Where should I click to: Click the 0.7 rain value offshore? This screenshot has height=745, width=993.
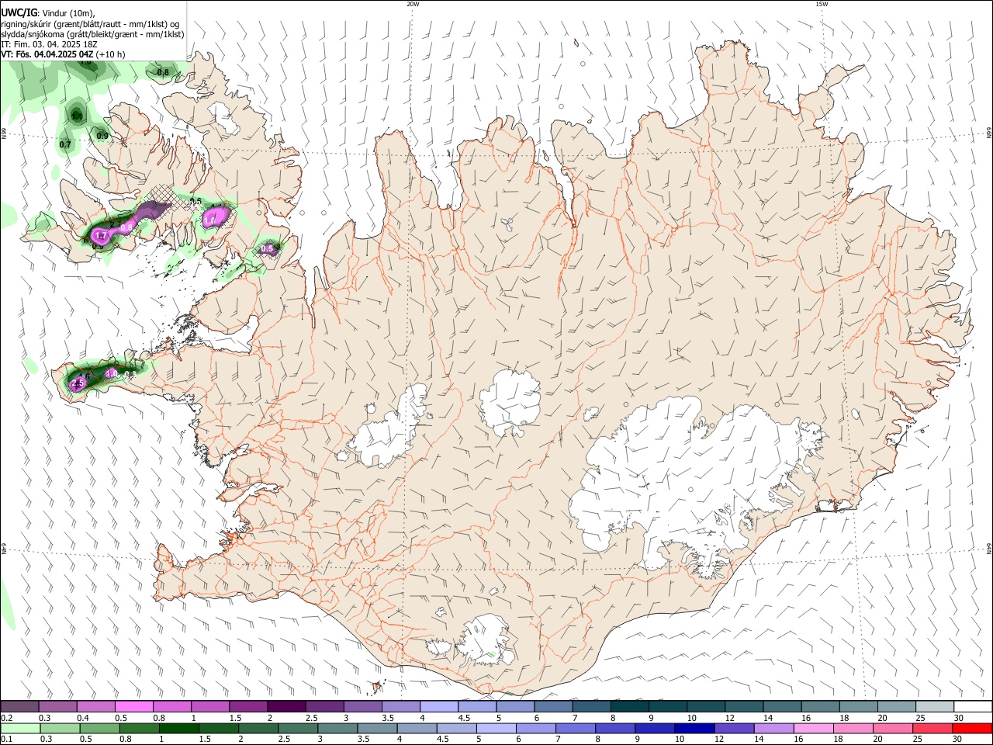pos(65,144)
